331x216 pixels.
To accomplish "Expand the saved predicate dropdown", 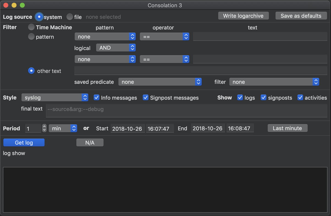I will point(160,82).
